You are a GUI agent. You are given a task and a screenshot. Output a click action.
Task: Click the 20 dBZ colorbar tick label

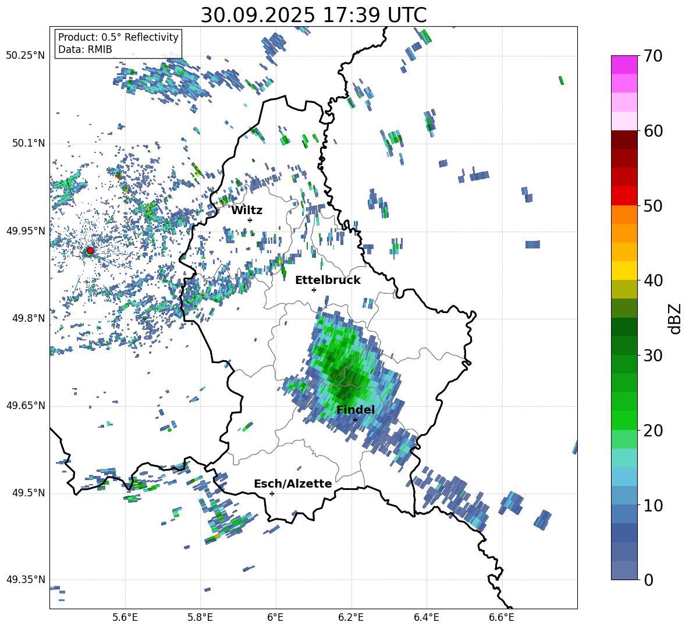point(652,431)
